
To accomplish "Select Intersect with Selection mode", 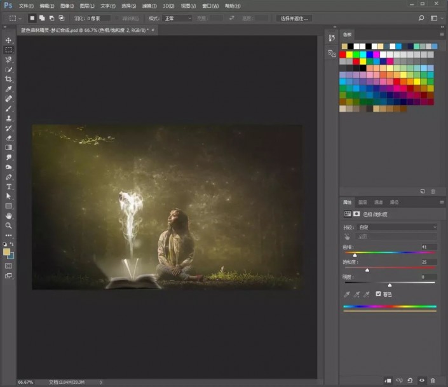I will (x=62, y=18).
